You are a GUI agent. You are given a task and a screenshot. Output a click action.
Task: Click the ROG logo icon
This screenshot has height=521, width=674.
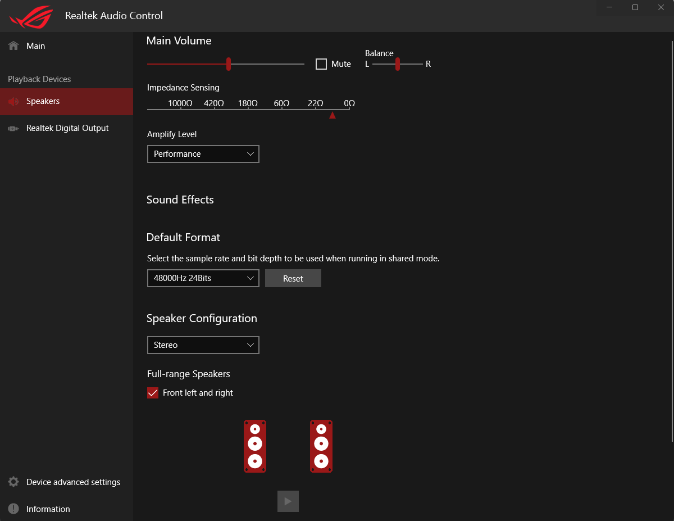tap(31, 17)
